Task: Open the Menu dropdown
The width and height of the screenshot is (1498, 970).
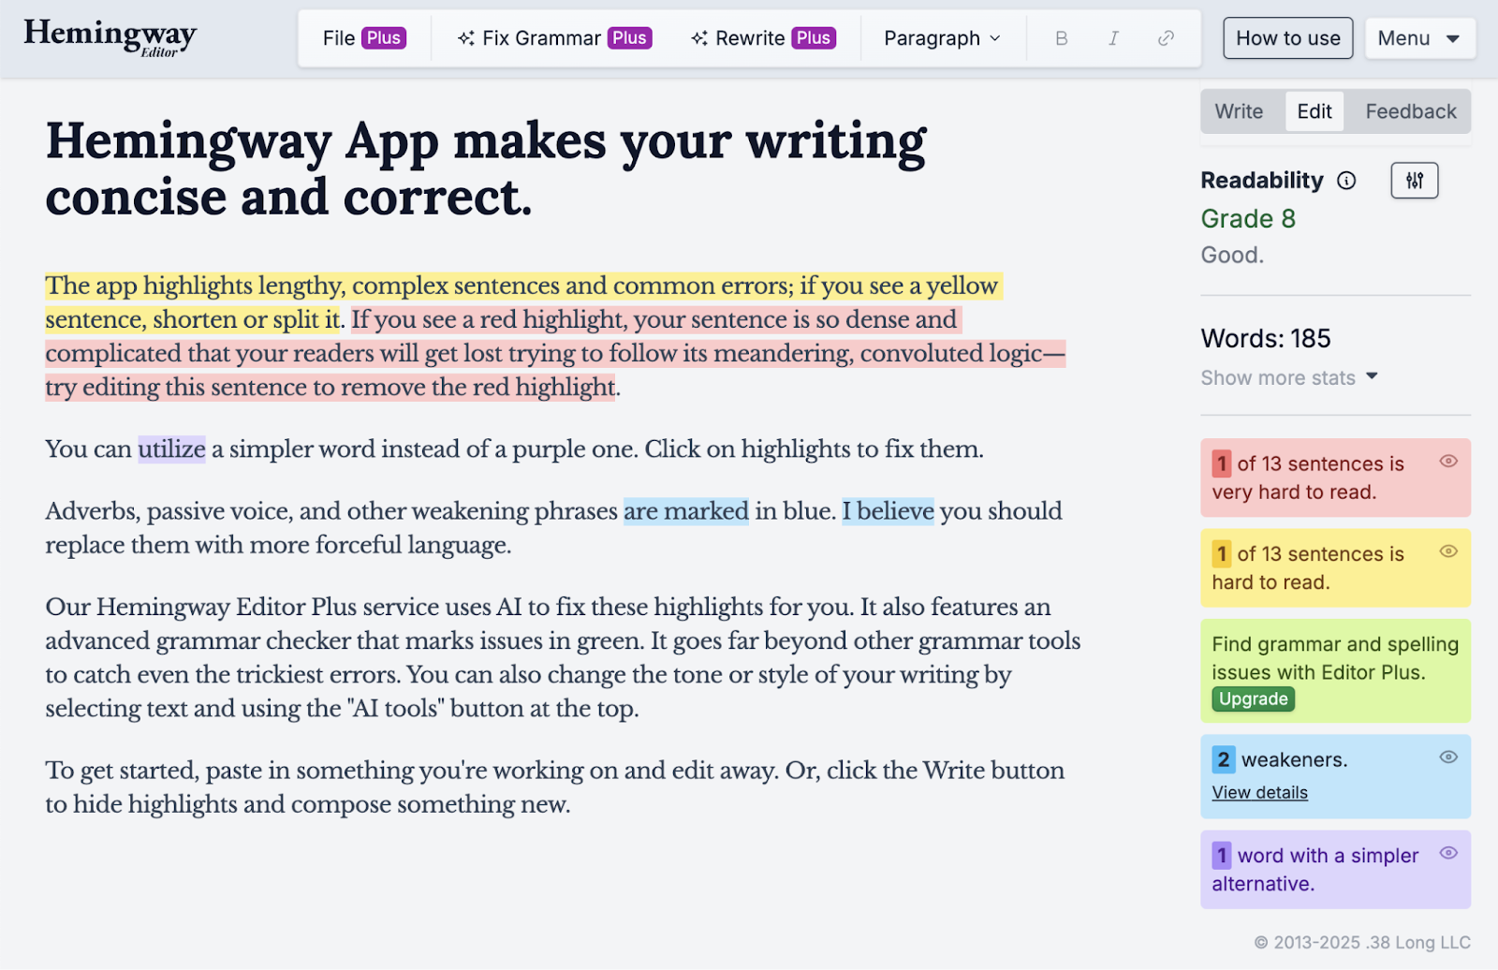Action: point(1419,38)
